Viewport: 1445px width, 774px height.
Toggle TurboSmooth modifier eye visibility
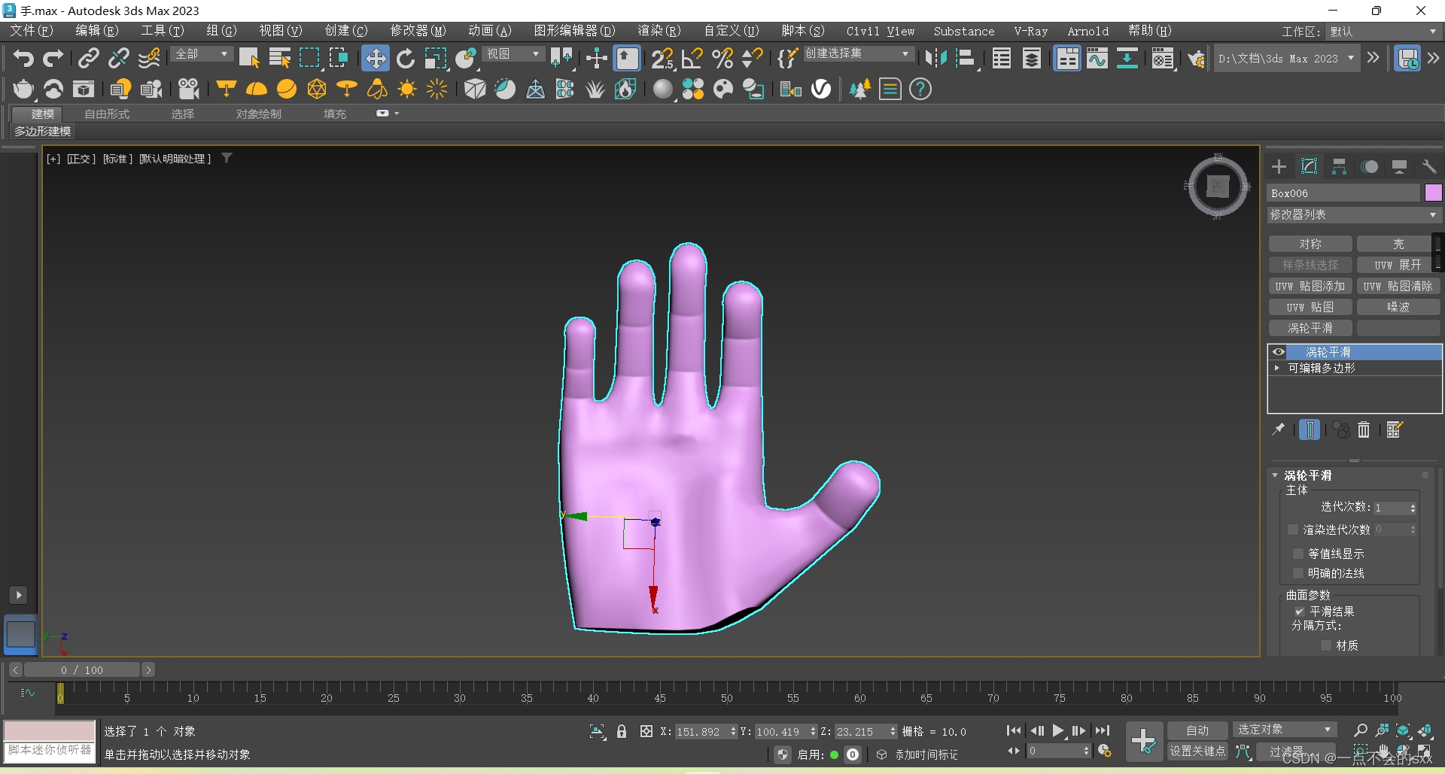pos(1278,352)
